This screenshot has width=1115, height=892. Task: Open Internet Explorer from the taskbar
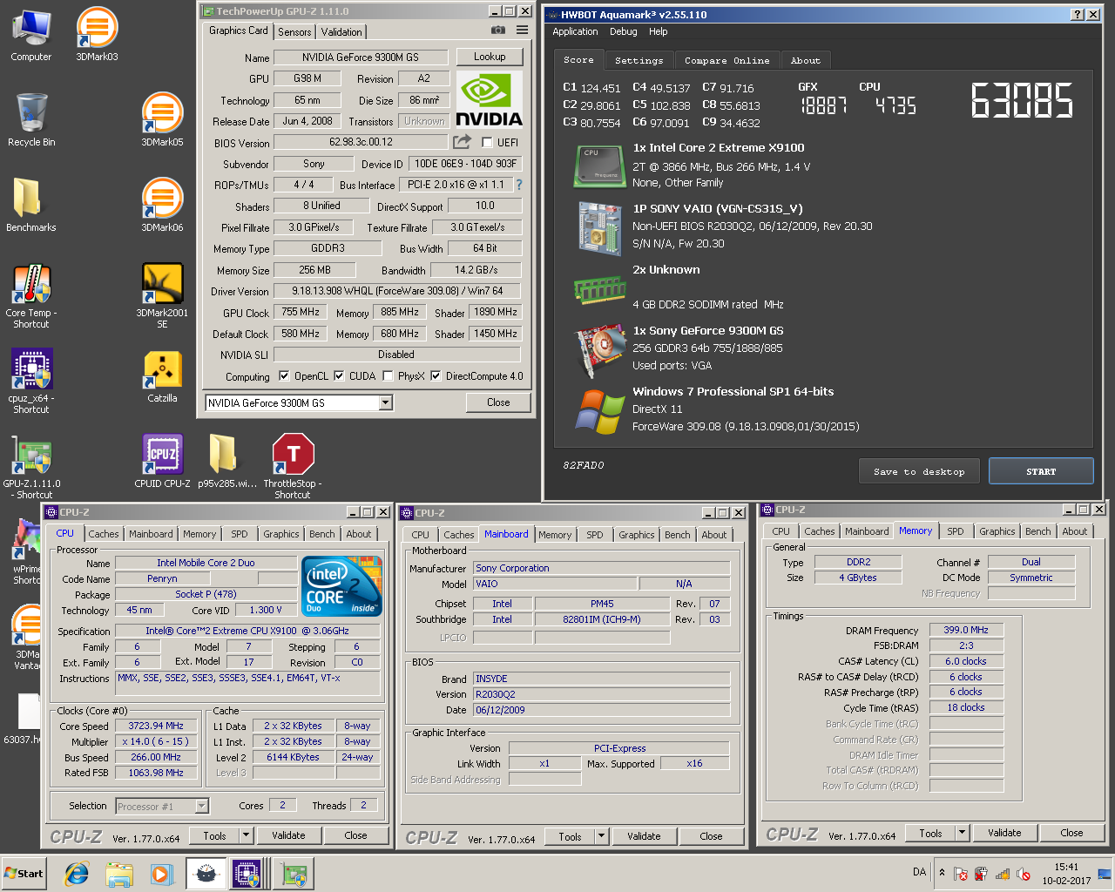pyautogui.click(x=77, y=874)
